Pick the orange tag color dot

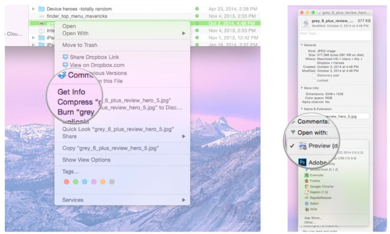point(103,182)
